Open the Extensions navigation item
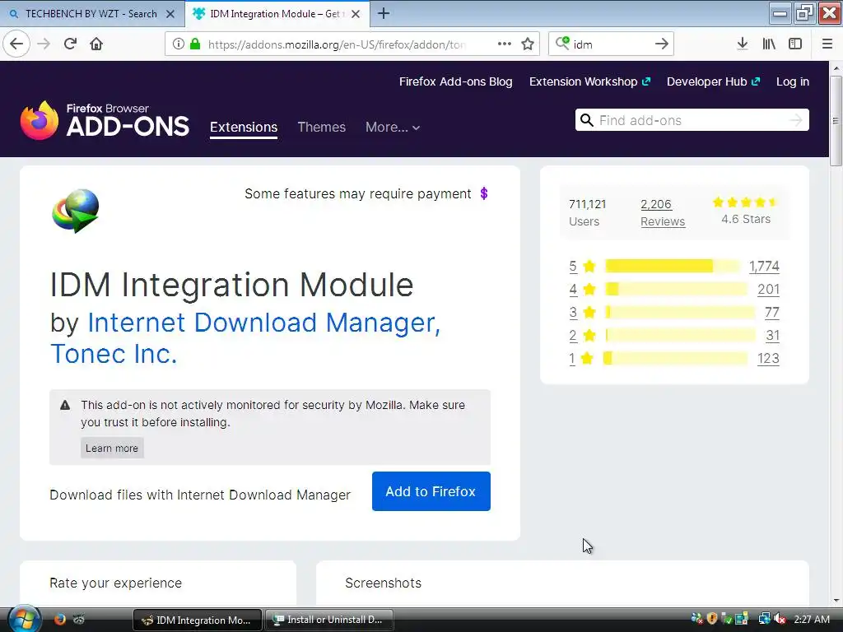Image resolution: width=843 pixels, height=632 pixels. click(x=244, y=128)
